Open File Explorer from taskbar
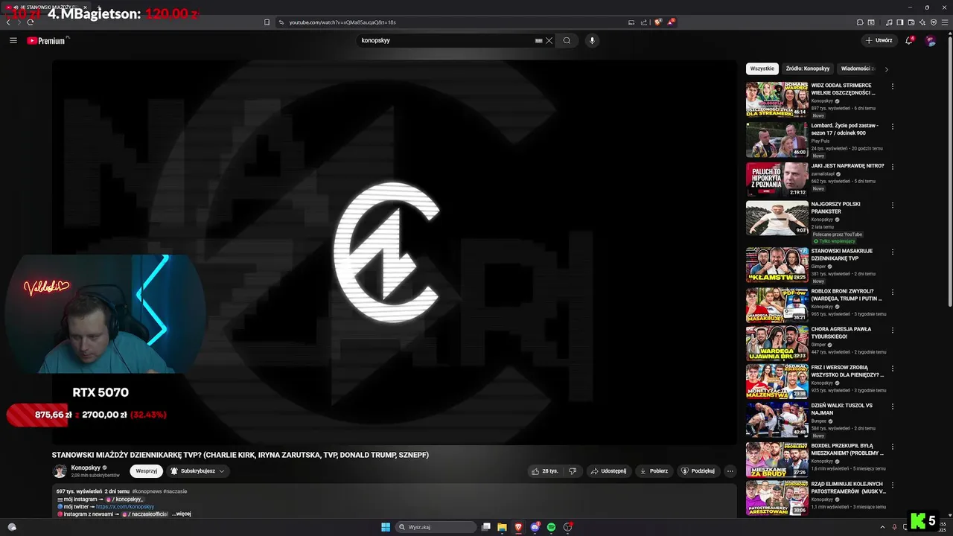This screenshot has width=953, height=536. [503, 527]
